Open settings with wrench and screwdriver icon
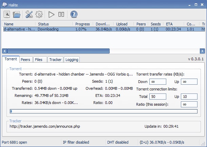Screen dimensions: 207x147 pyautogui.click(x=29, y=14)
